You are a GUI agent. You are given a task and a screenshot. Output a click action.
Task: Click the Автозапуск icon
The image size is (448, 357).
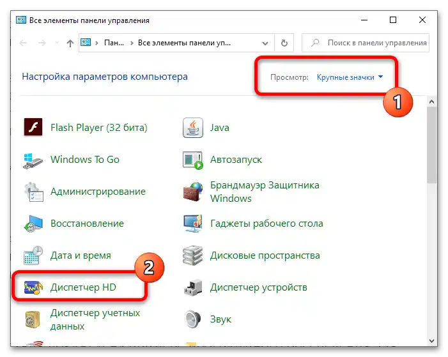[x=193, y=160]
